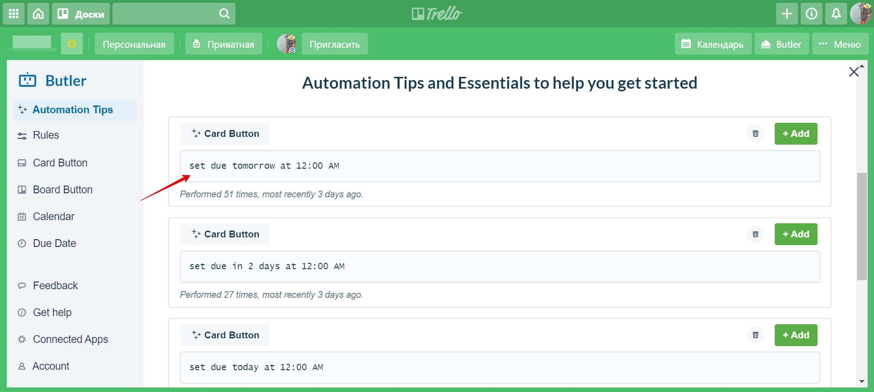Delete the 'set due tomorrow' tip

pos(756,134)
